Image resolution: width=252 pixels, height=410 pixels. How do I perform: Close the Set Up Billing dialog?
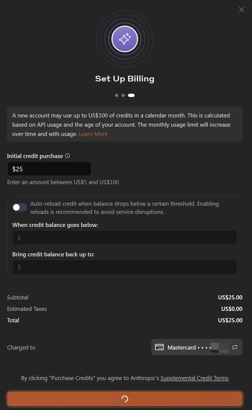point(241,10)
